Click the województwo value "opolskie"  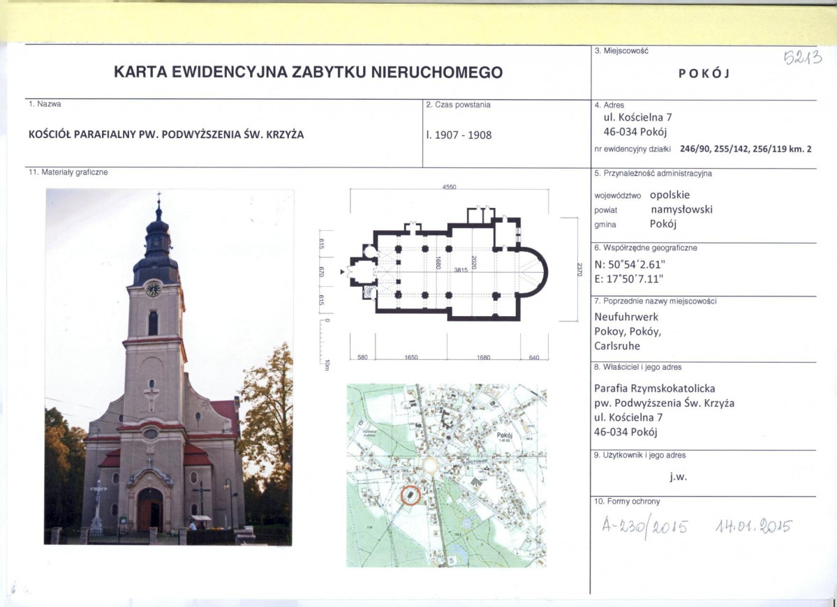pyautogui.click(x=669, y=195)
